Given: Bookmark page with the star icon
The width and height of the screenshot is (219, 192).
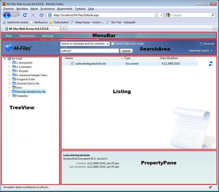Looking at the screenshot, I should [x=156, y=15].
